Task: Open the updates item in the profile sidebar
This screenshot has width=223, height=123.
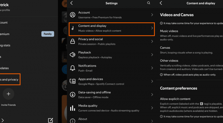Action: 4,68
